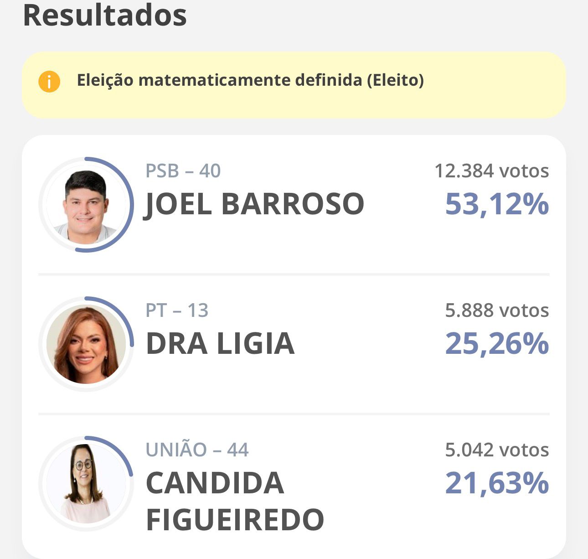Click the 5.042 votos count
Screen dimensions: 588x559
pos(497,450)
